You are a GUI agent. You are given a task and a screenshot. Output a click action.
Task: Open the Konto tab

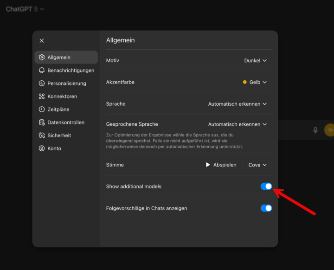click(66, 148)
